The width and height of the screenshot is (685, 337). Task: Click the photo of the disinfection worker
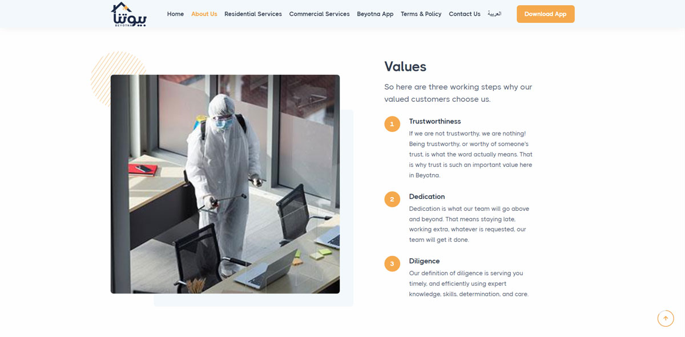[225, 184]
